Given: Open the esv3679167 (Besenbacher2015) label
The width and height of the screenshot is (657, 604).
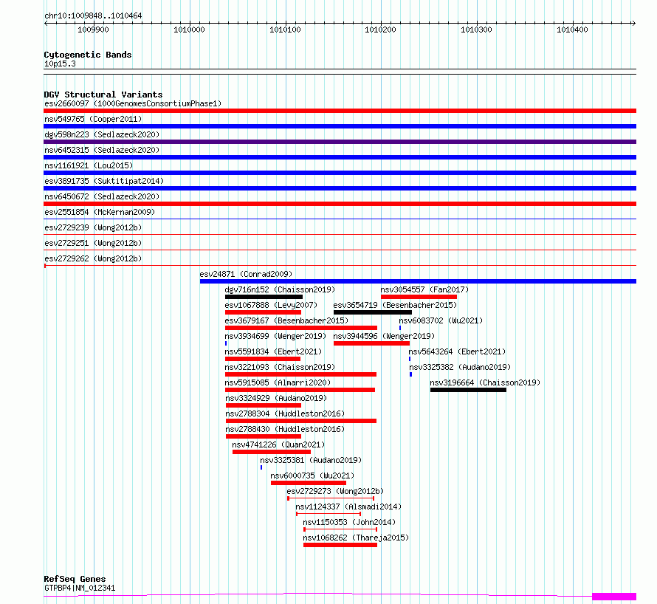Looking at the screenshot, I should [286, 320].
